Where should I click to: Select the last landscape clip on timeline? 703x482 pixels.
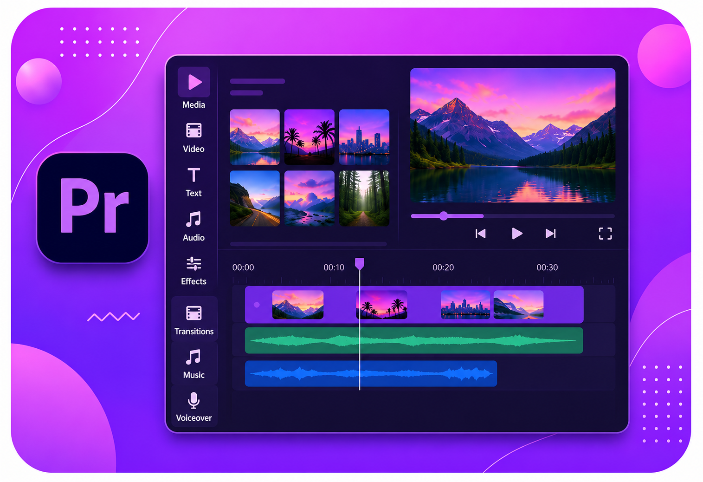pyautogui.click(x=518, y=305)
